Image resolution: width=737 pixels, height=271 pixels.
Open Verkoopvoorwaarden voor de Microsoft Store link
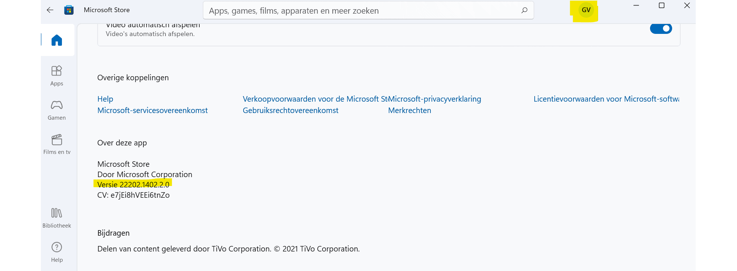[x=315, y=99]
